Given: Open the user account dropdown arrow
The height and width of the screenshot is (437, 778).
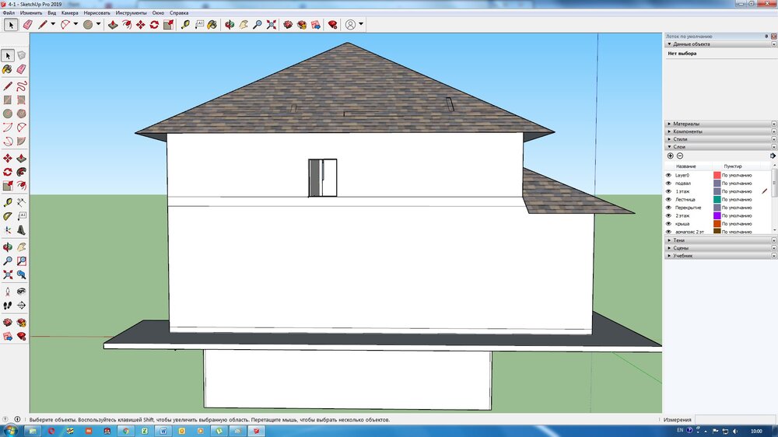Looking at the screenshot, I should [361, 25].
